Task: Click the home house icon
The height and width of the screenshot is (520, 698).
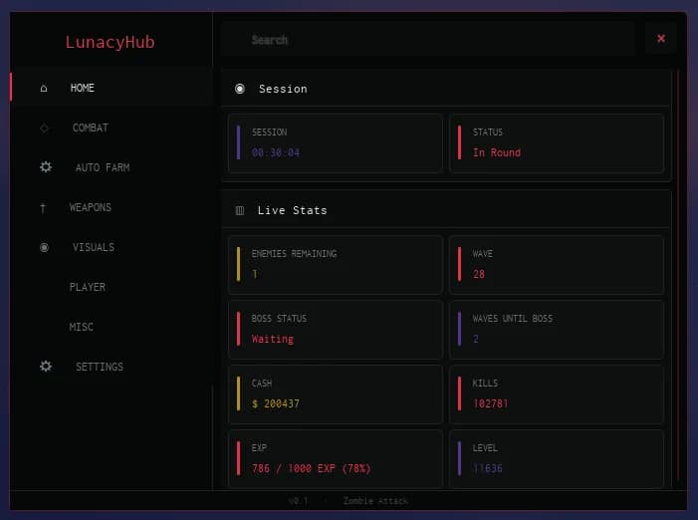Action: click(x=44, y=88)
